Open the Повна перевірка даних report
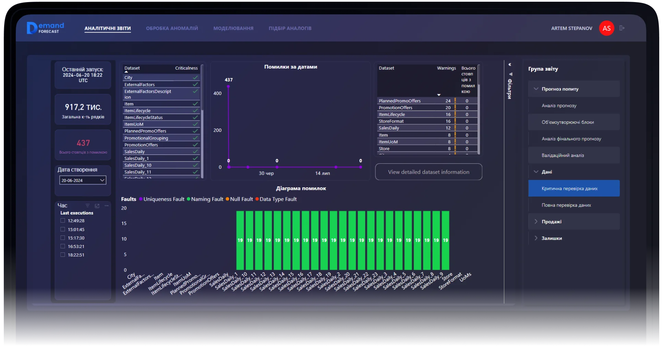The width and height of the screenshot is (663, 346). click(x=566, y=205)
